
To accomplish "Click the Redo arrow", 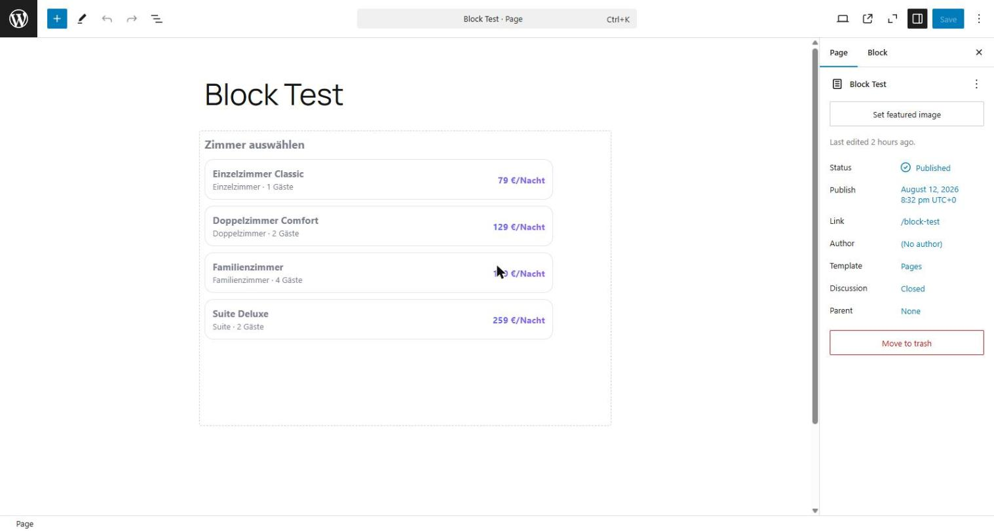I will (132, 19).
